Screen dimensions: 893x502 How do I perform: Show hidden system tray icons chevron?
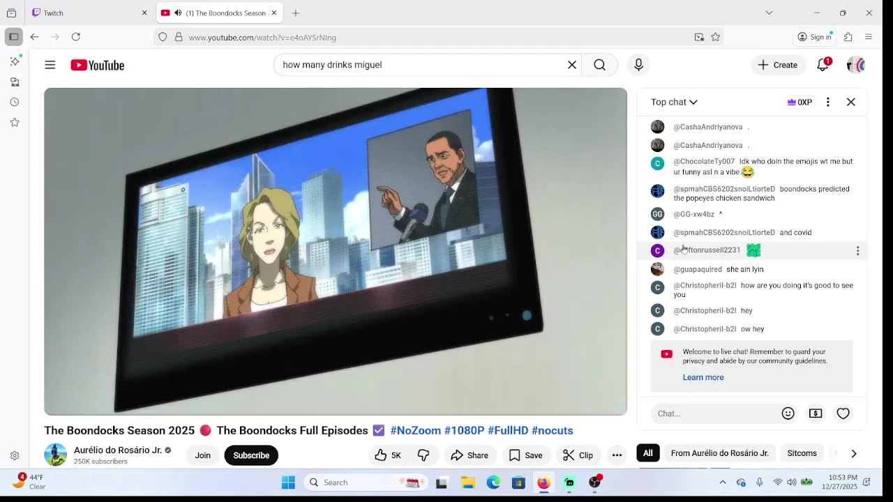(x=723, y=482)
